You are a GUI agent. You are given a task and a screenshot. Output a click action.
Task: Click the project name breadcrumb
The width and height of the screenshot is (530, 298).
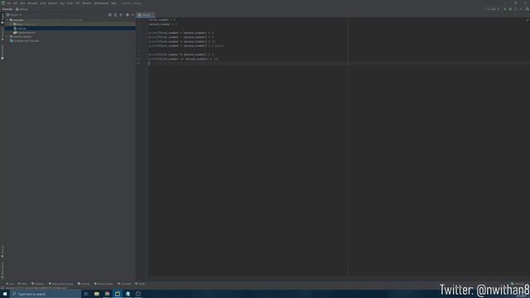[x=7, y=9]
